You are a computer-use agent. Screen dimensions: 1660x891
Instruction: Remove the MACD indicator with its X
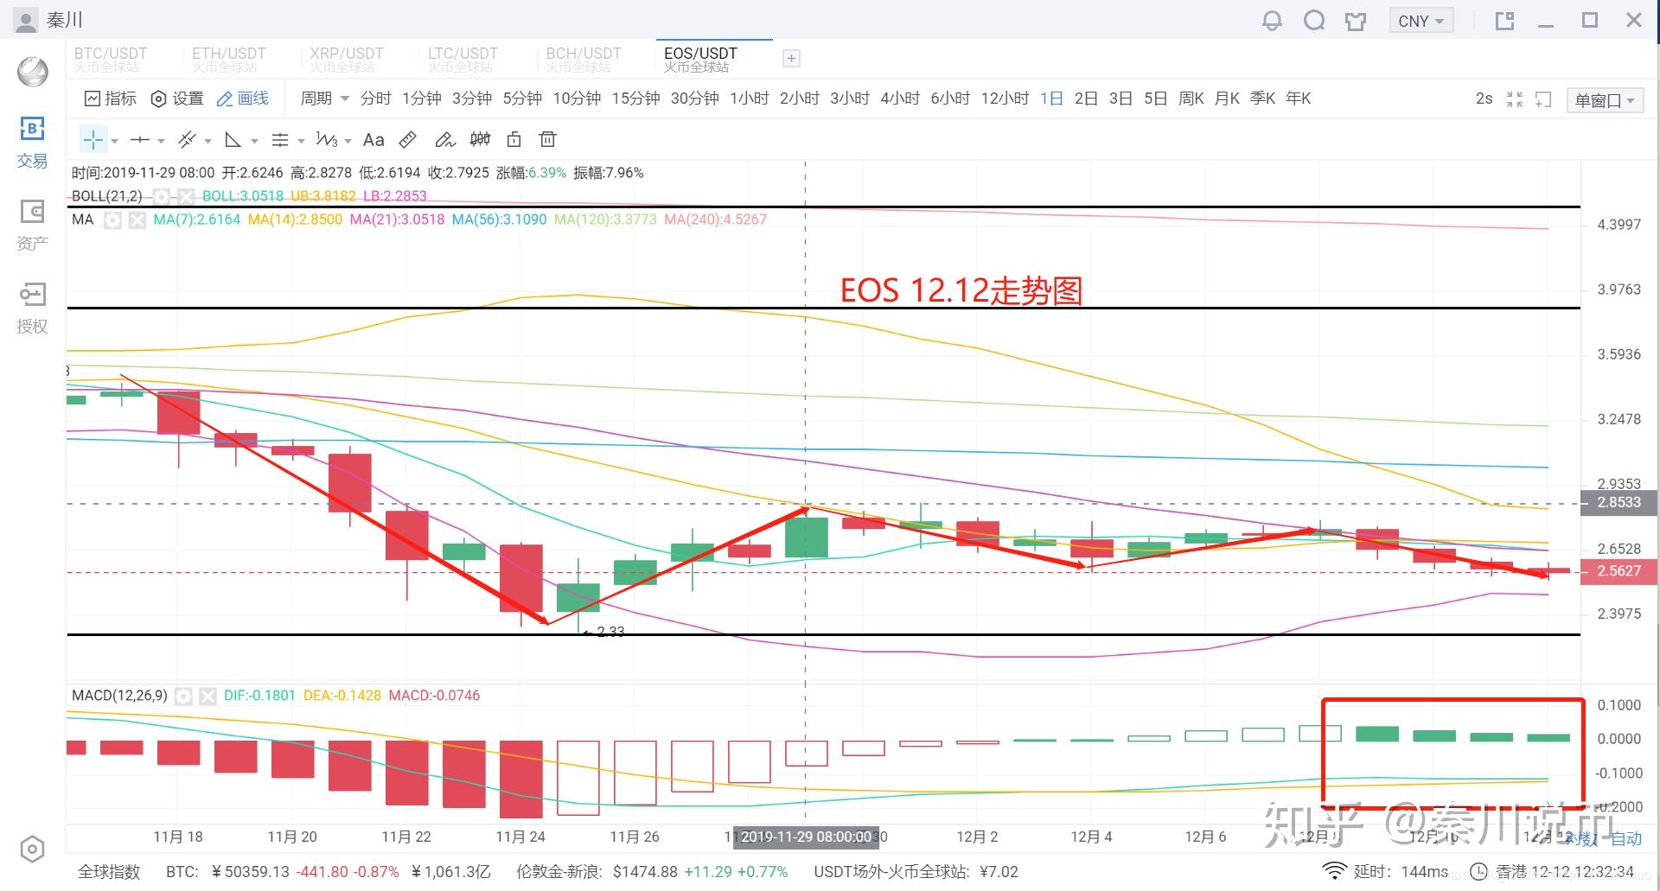coord(207,696)
